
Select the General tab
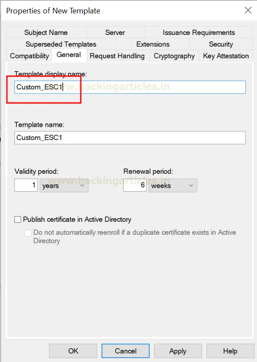pos(69,55)
